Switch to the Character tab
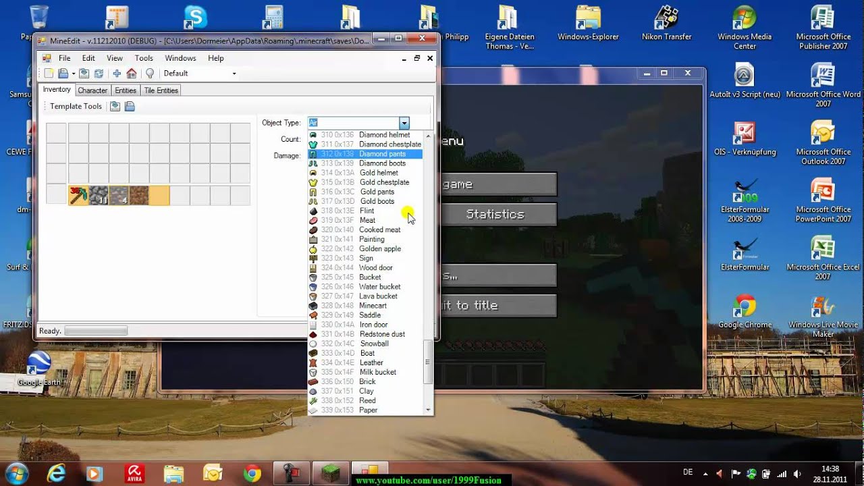 (92, 90)
